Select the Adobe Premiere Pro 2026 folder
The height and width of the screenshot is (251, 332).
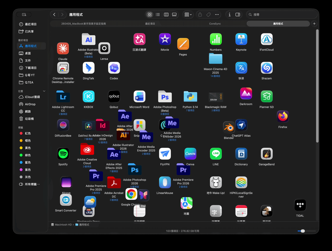(x=183, y=169)
